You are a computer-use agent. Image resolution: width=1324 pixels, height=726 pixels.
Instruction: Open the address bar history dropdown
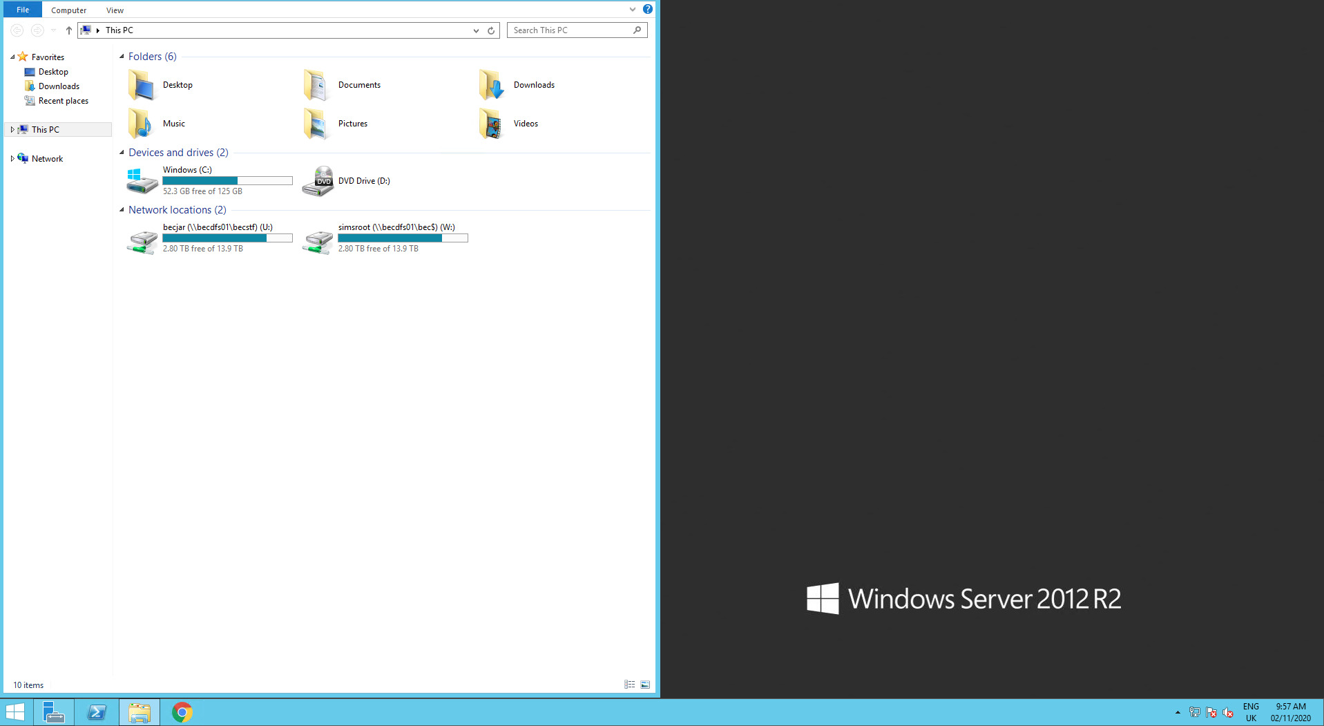coord(476,30)
